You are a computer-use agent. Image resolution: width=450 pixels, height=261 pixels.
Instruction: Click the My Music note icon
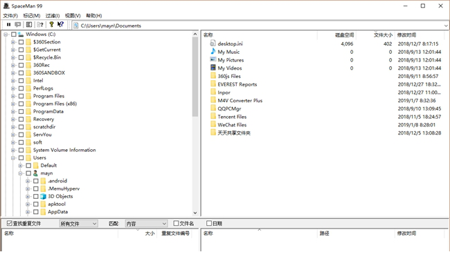point(213,52)
